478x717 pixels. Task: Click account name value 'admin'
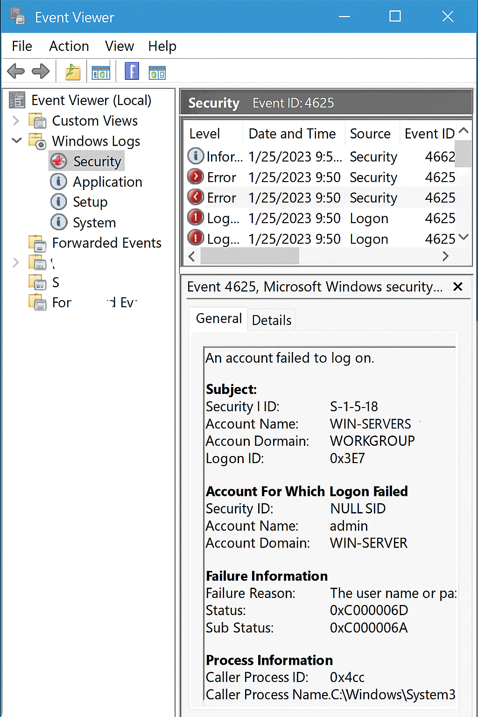click(349, 526)
